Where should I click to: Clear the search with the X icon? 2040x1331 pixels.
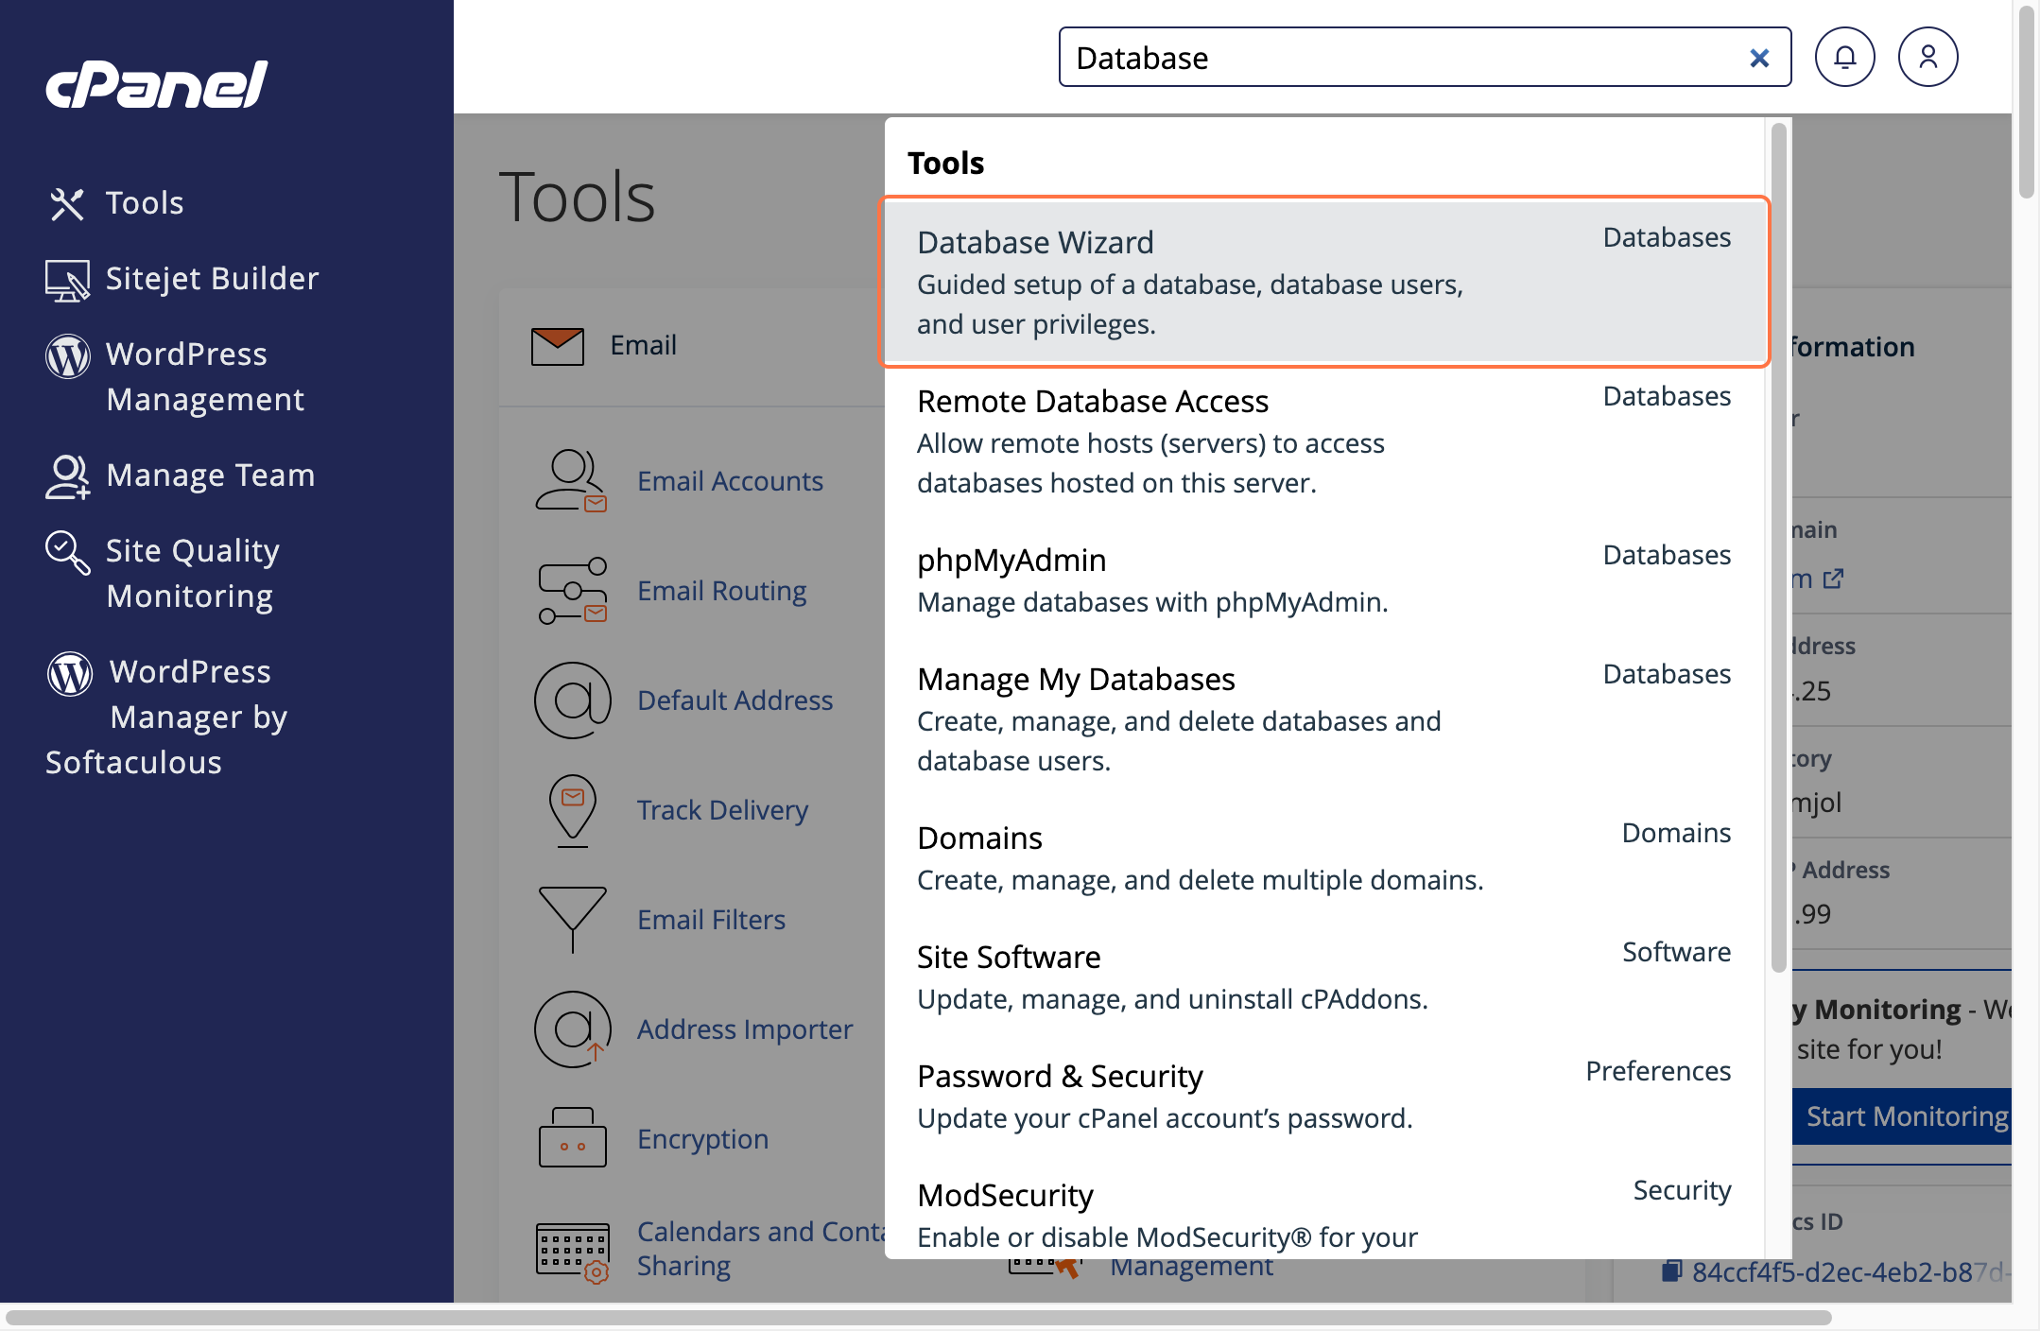pyautogui.click(x=1759, y=58)
